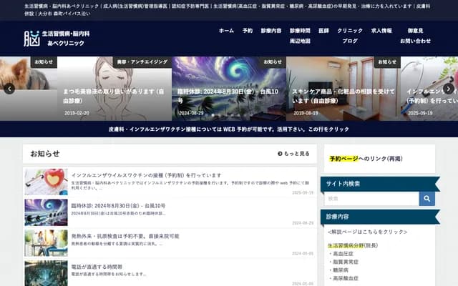Select 高血圧症 list item

(343, 254)
